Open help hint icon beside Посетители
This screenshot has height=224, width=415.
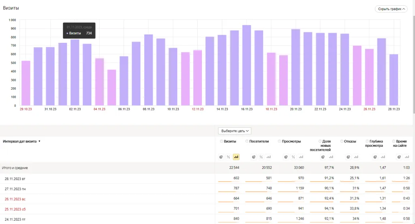point(247,142)
